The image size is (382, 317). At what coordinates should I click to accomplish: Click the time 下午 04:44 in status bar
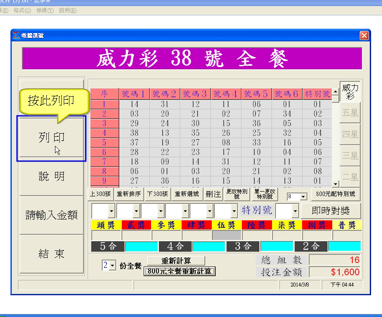click(x=342, y=285)
